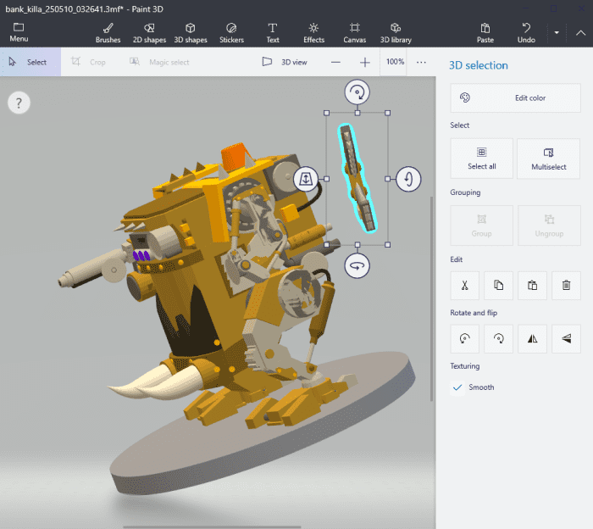
Task: Flip selection horizontally
Action: pos(532,338)
